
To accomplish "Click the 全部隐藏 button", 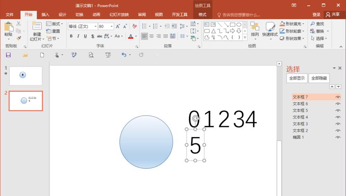I will pyautogui.click(x=319, y=78).
